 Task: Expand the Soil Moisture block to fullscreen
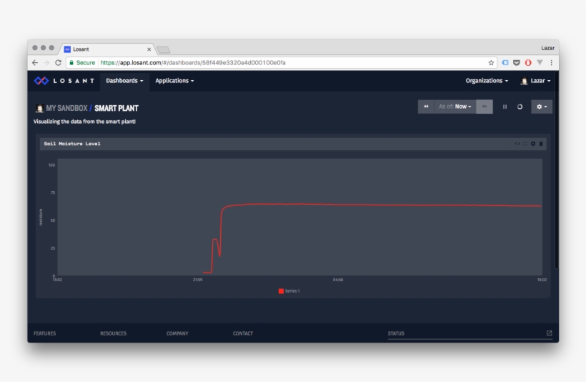tap(525, 144)
